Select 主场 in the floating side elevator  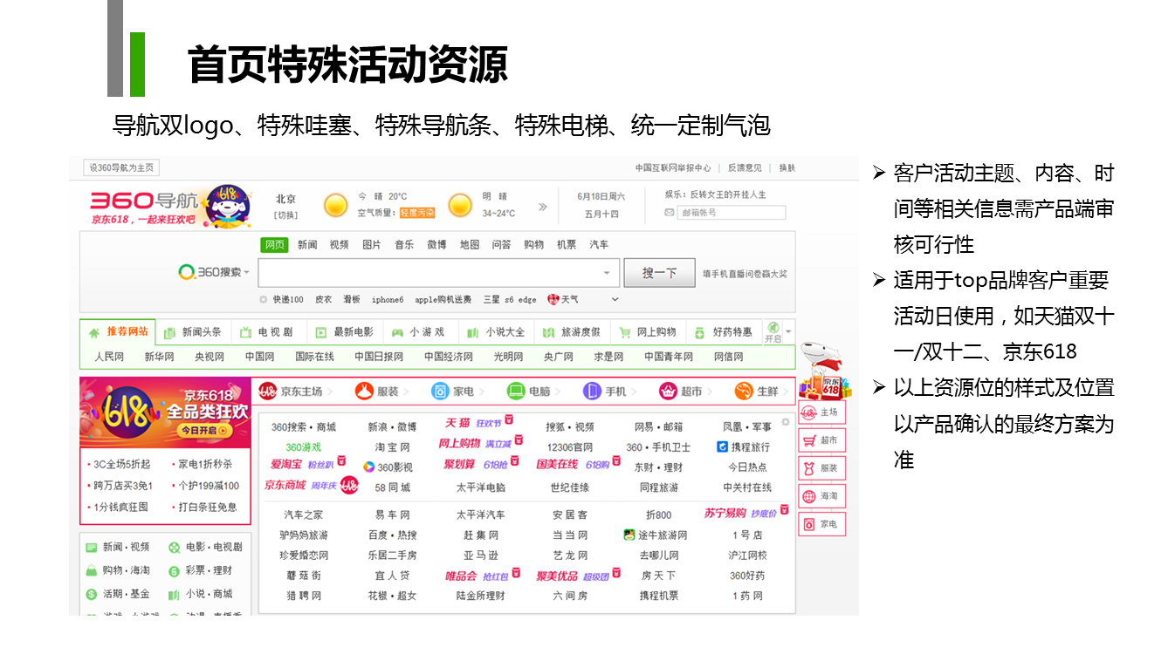(x=821, y=412)
